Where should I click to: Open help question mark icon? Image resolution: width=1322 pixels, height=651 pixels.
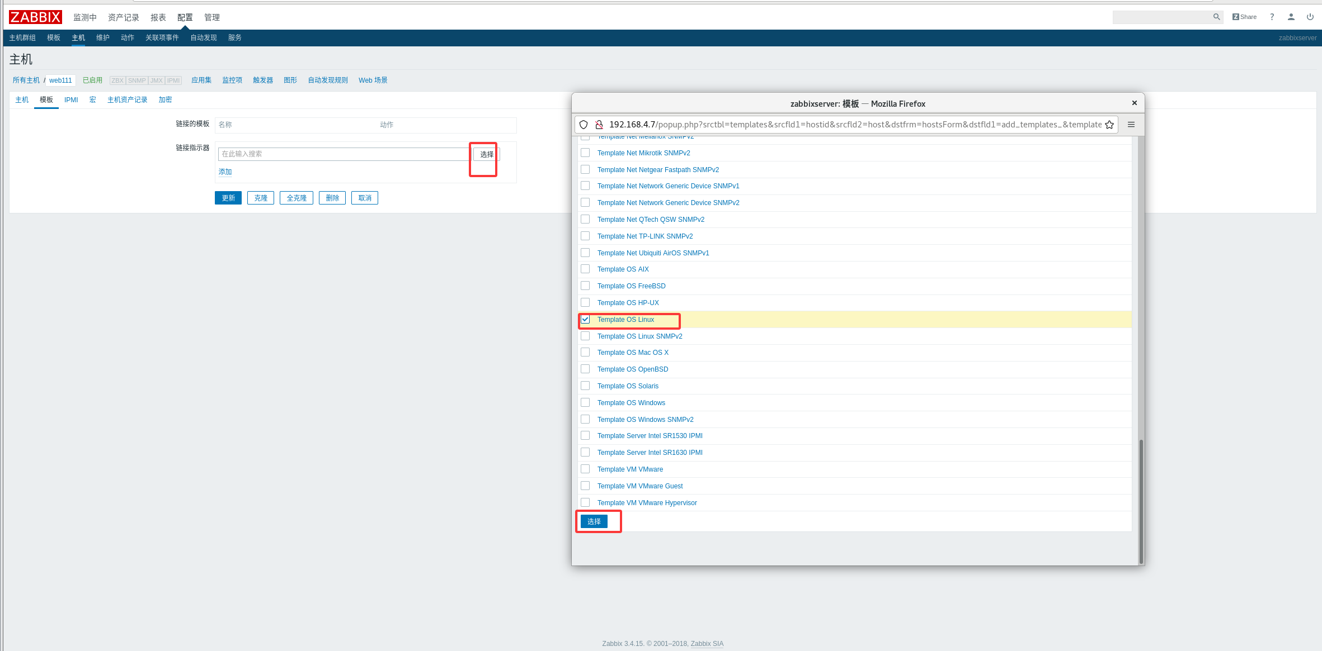point(1272,17)
